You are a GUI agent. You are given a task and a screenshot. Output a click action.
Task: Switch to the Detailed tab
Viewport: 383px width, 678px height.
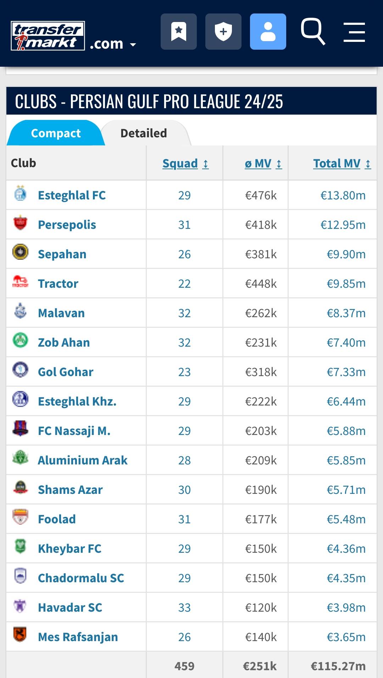[144, 133]
